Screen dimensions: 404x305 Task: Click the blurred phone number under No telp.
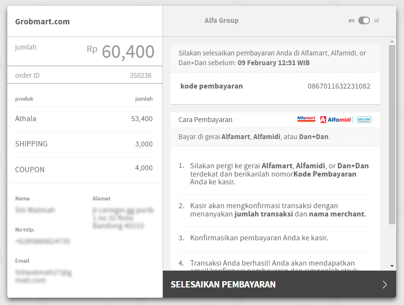coord(42,241)
